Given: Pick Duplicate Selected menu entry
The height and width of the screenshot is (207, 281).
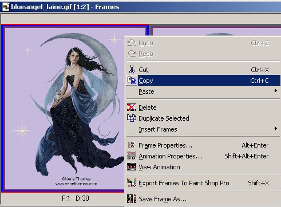Looking at the screenshot, I should point(203,118).
